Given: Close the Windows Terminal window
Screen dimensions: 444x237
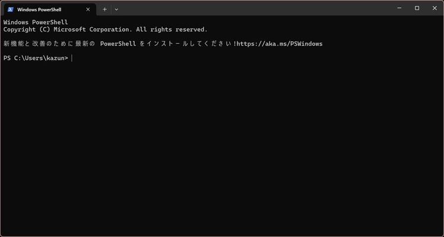Looking at the screenshot, I should pos(433,8).
